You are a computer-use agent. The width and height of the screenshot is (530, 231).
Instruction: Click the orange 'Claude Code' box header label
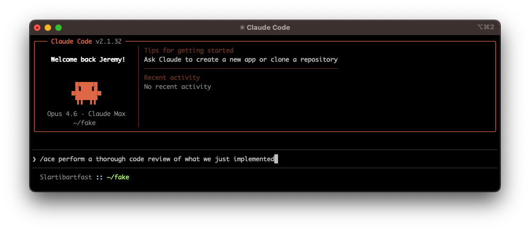point(71,42)
